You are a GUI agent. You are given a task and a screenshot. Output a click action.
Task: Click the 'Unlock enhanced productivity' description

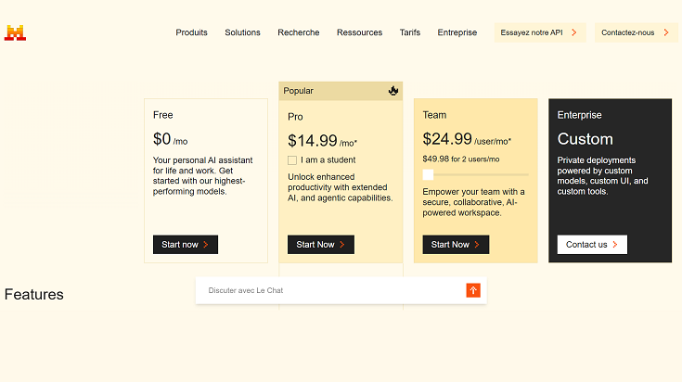pyautogui.click(x=341, y=187)
